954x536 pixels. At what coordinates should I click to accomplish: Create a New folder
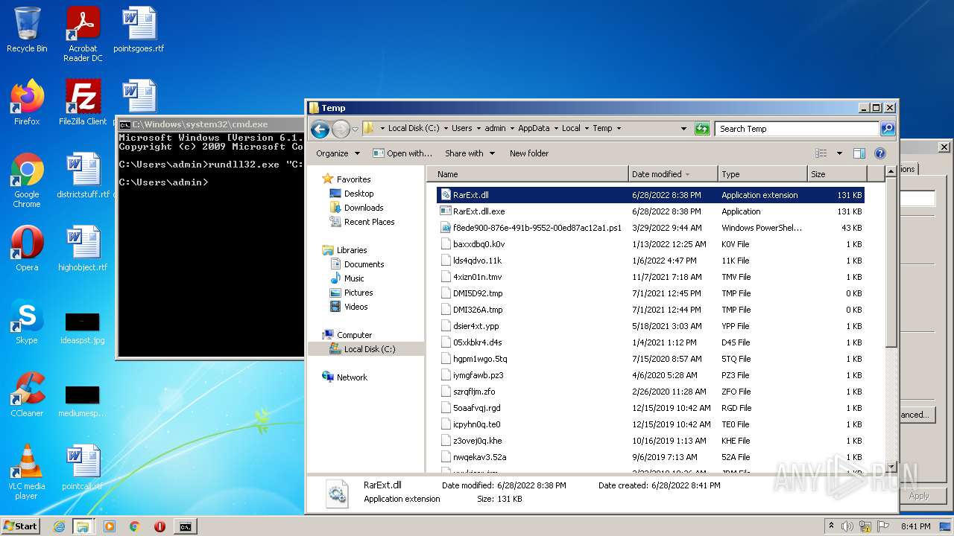529,153
